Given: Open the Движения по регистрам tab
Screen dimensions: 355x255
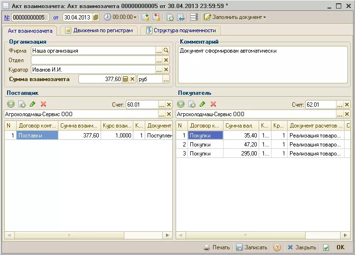Looking at the screenshot, I should [x=99, y=30].
